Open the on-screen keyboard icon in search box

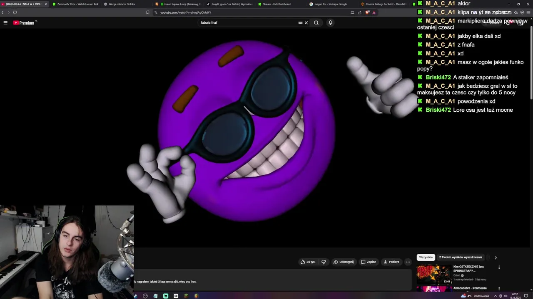[300, 23]
